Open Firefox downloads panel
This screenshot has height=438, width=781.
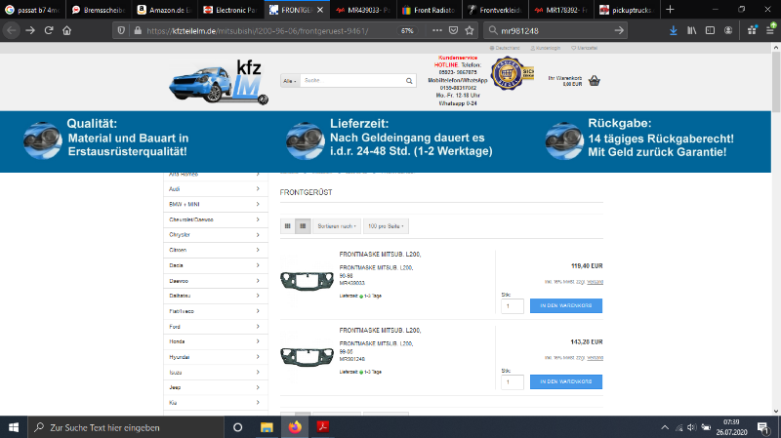click(673, 31)
